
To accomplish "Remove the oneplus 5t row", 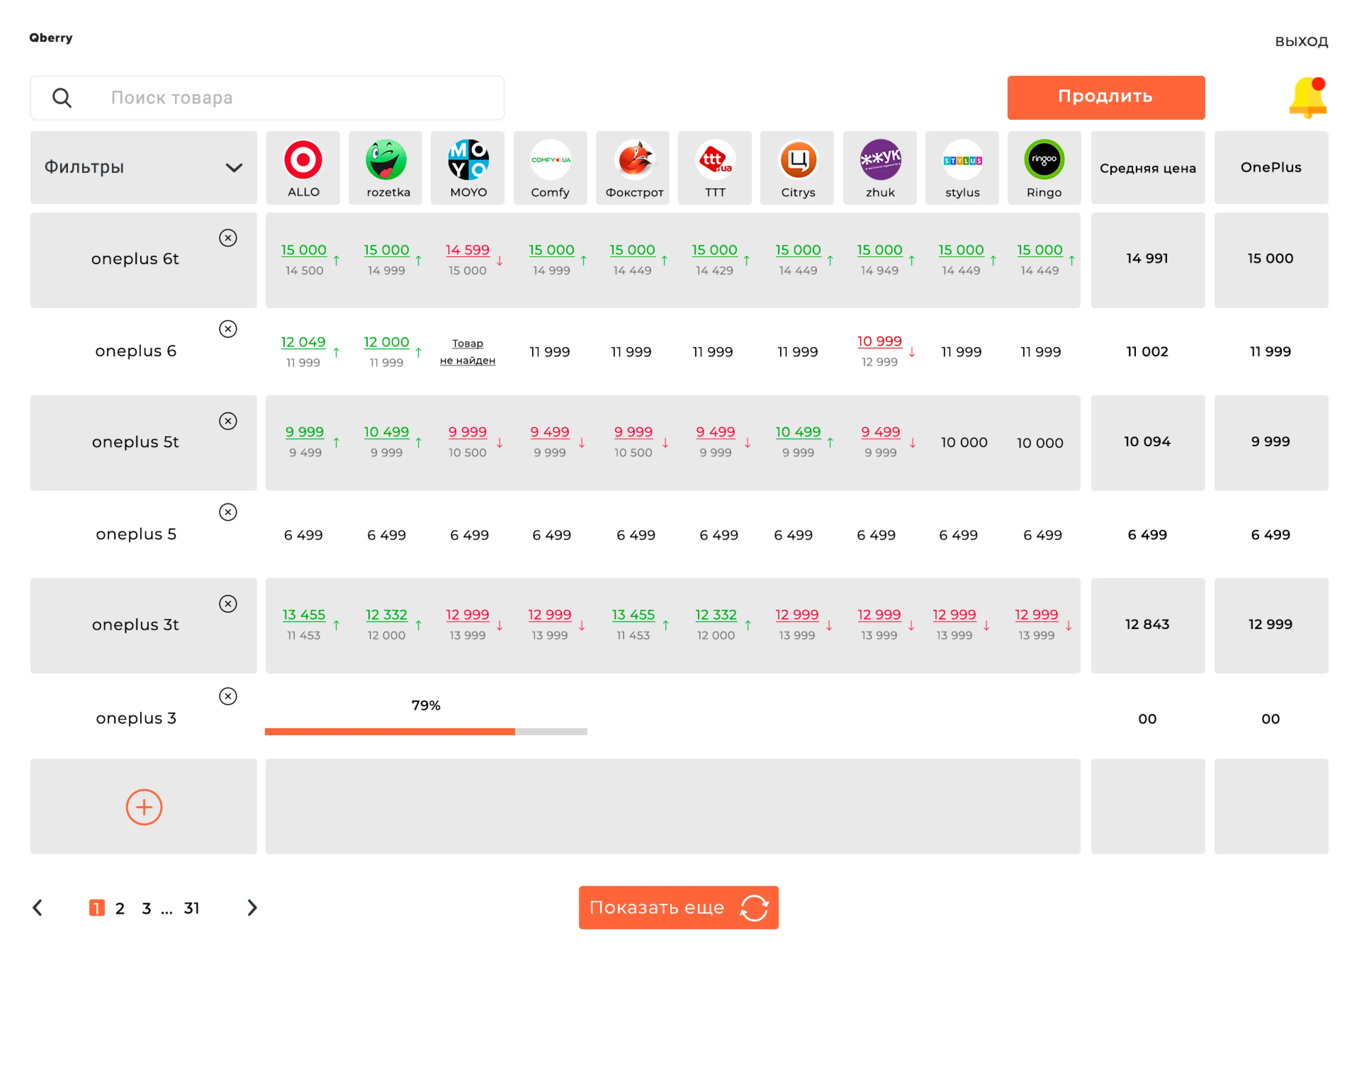I will [228, 421].
